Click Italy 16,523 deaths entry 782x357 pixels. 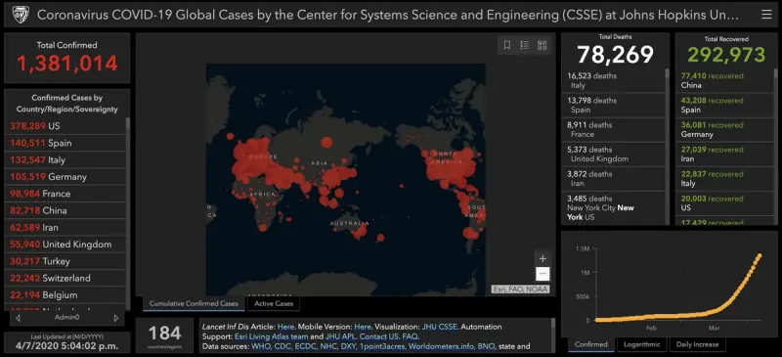click(614, 80)
